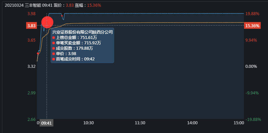Click the 15:00 closing time label

click(239, 123)
